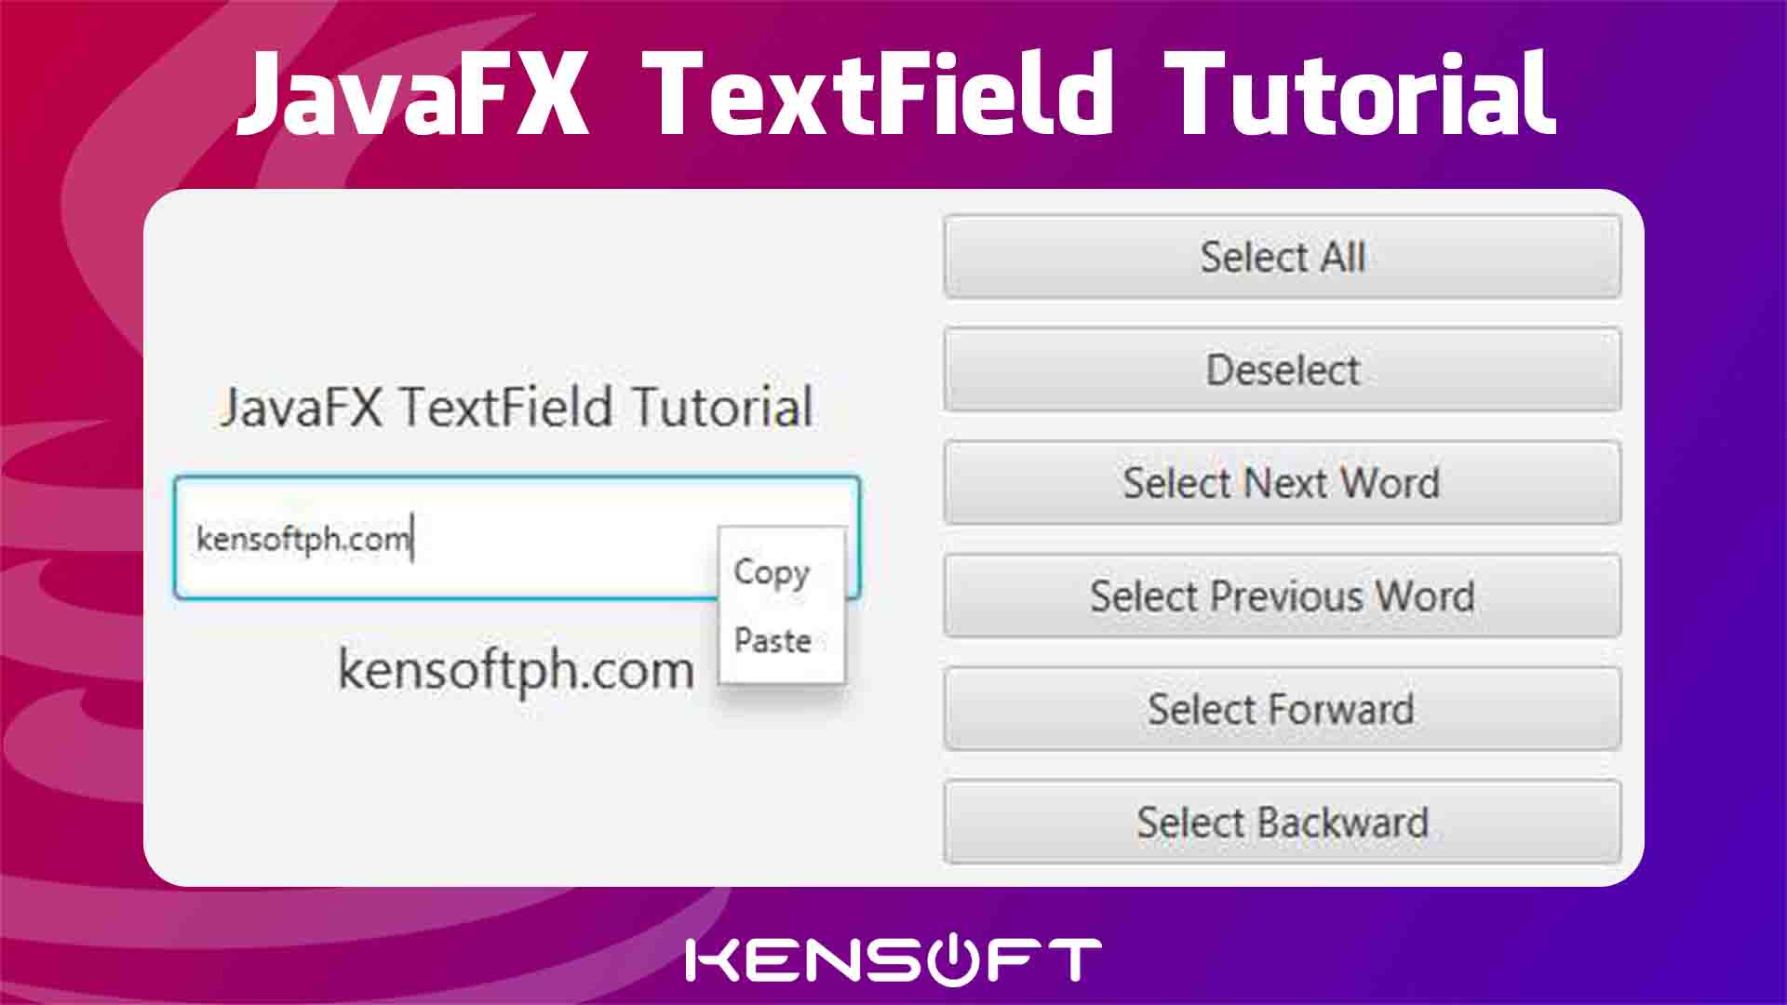Select the Select Next Word option
The height and width of the screenshot is (1005, 1787).
(1282, 484)
